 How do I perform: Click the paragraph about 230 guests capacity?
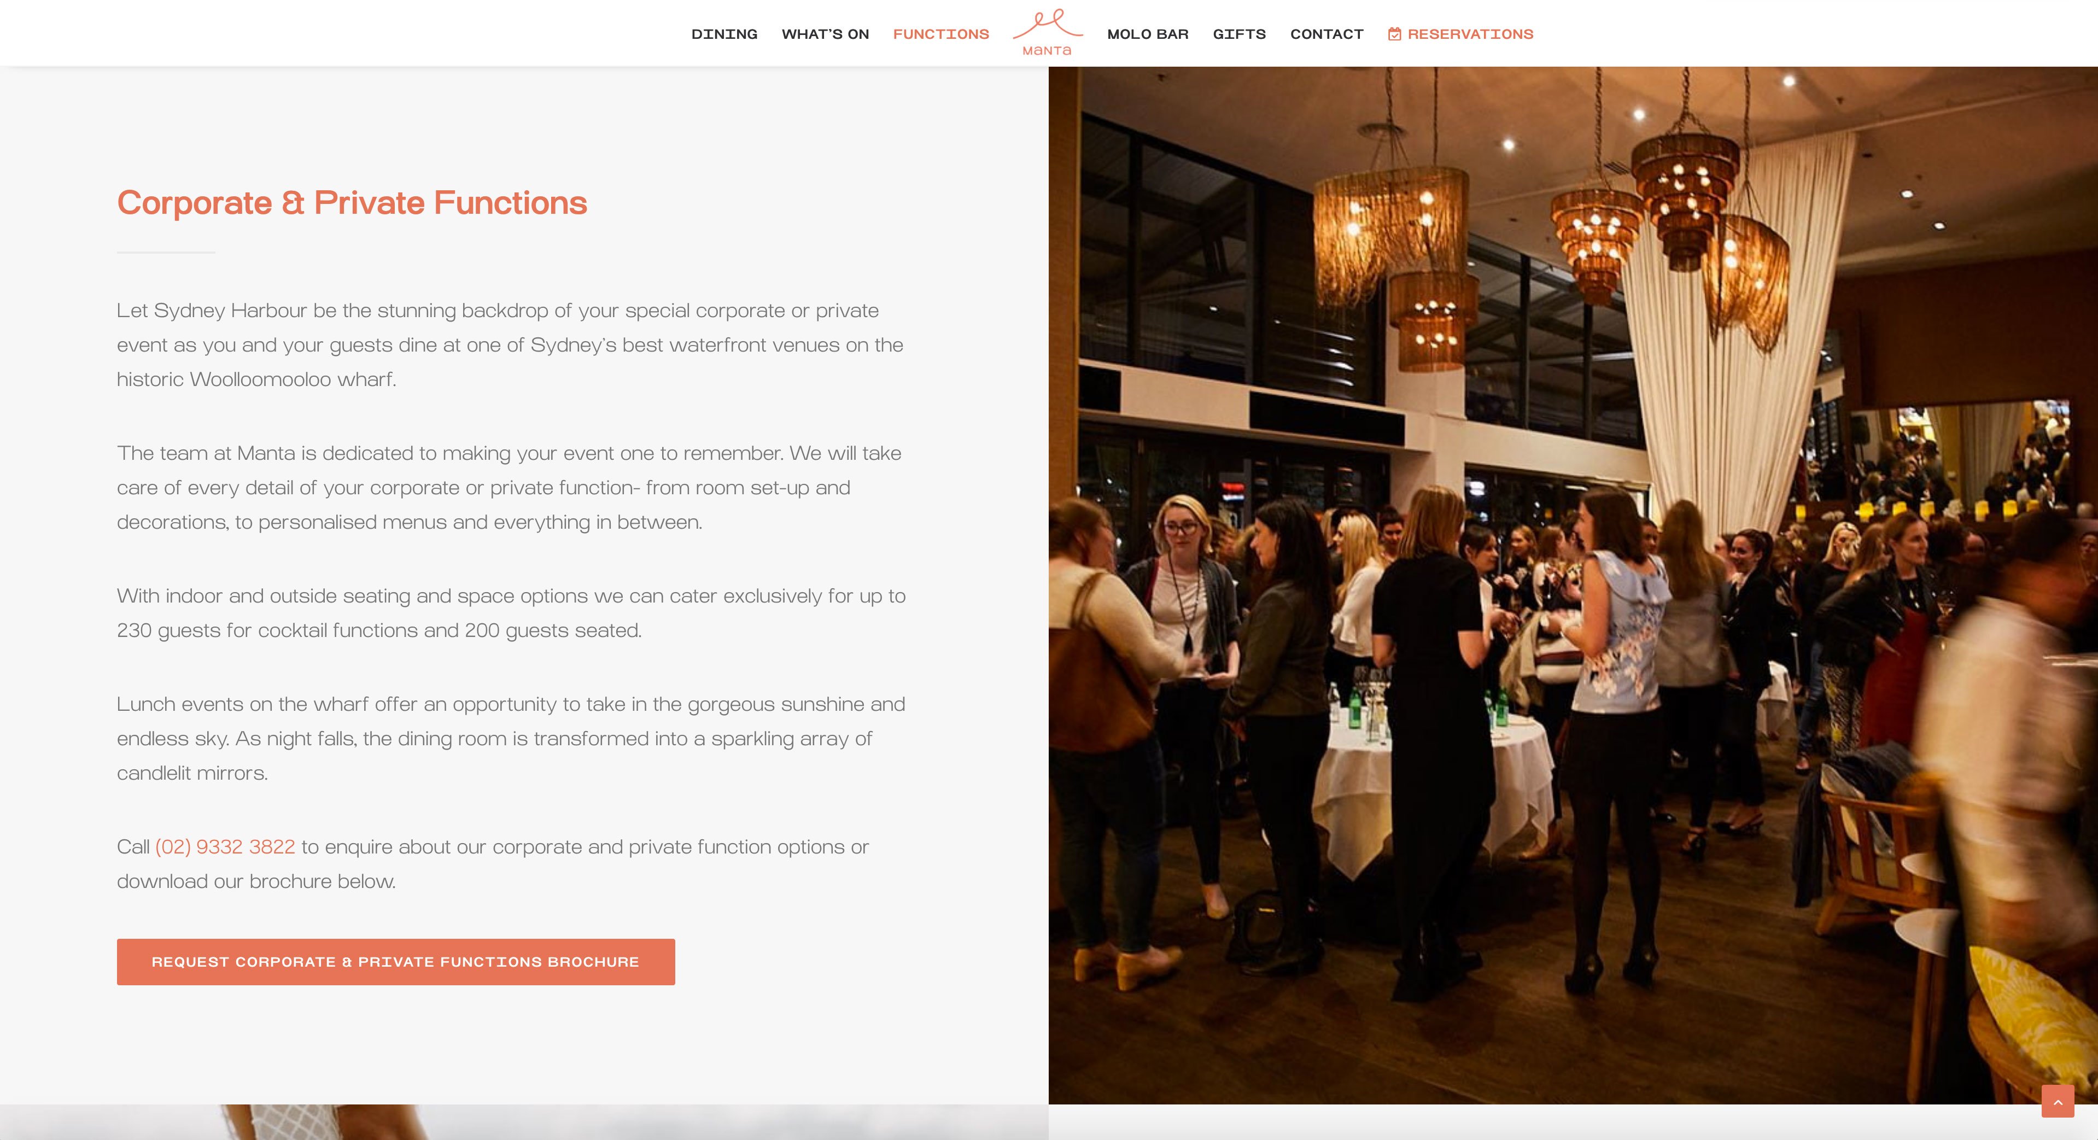click(x=511, y=612)
